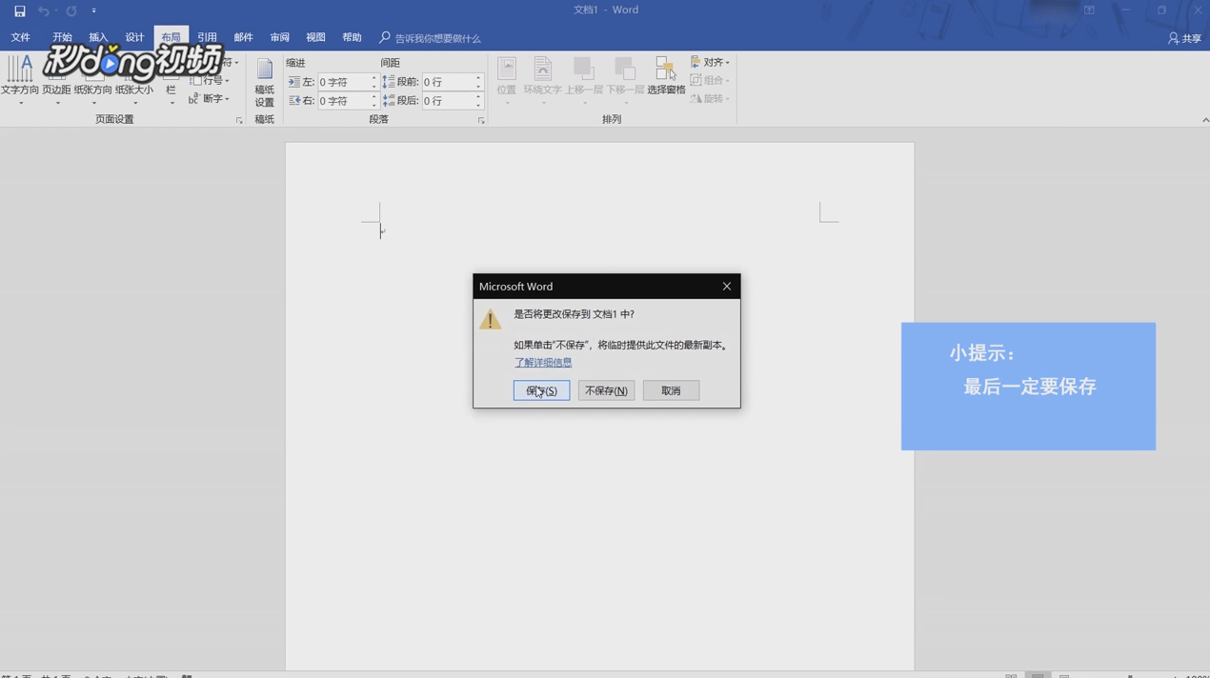This screenshot has height=678, width=1210.
Task: Open the 选择窗格 selection pane
Action: click(666, 76)
